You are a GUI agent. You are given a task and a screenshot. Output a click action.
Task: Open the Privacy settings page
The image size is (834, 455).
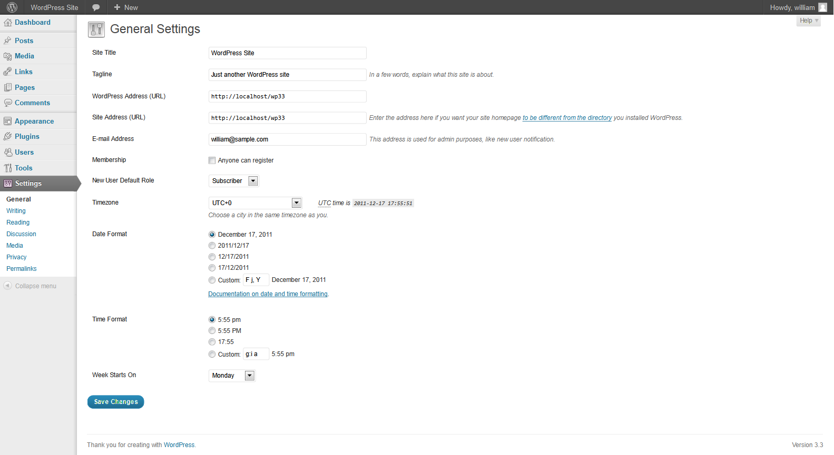click(16, 257)
